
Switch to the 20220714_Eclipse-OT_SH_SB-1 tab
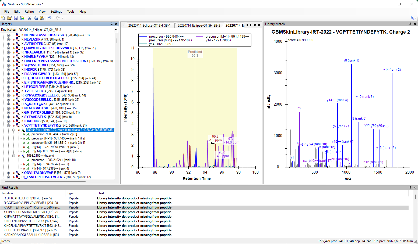click(149, 26)
